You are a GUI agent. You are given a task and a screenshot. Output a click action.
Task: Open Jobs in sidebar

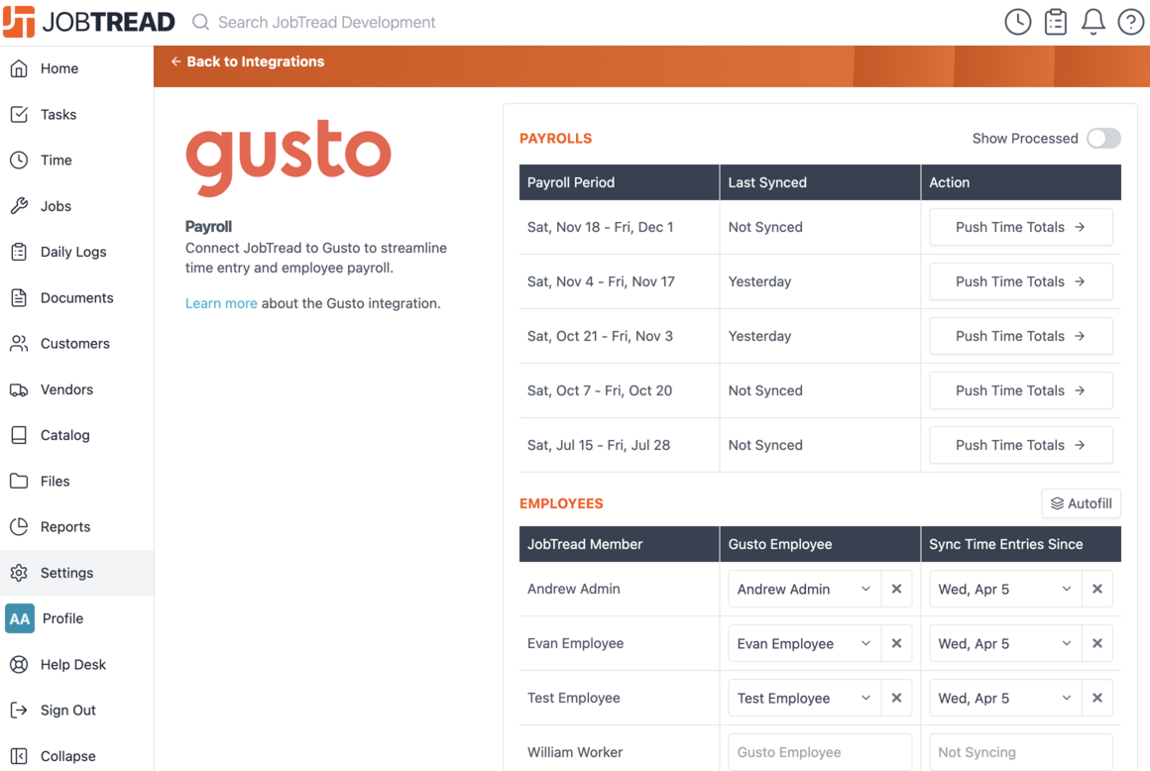click(x=77, y=206)
